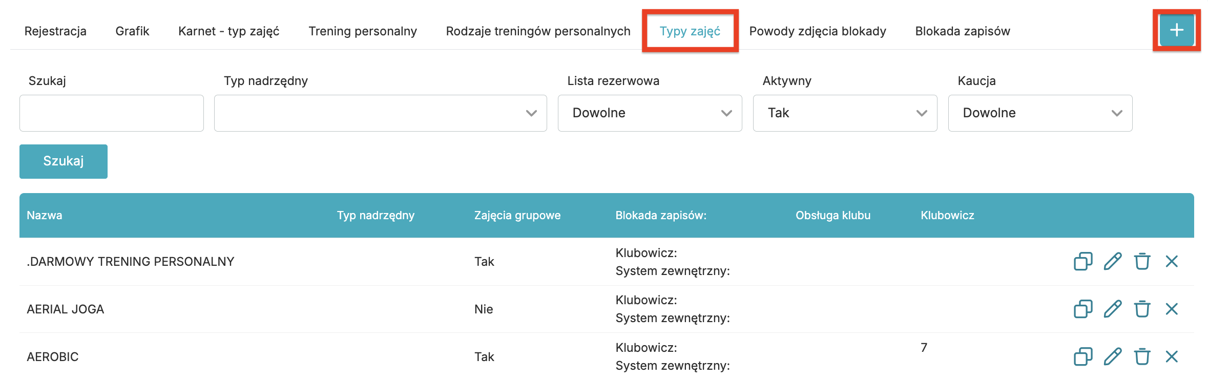
Task: Copy the AEROBIC class type
Action: click(1083, 356)
